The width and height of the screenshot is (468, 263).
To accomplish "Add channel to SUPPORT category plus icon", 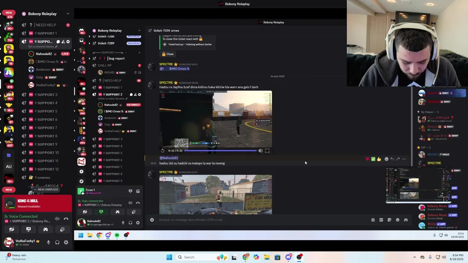I will [139, 53].
